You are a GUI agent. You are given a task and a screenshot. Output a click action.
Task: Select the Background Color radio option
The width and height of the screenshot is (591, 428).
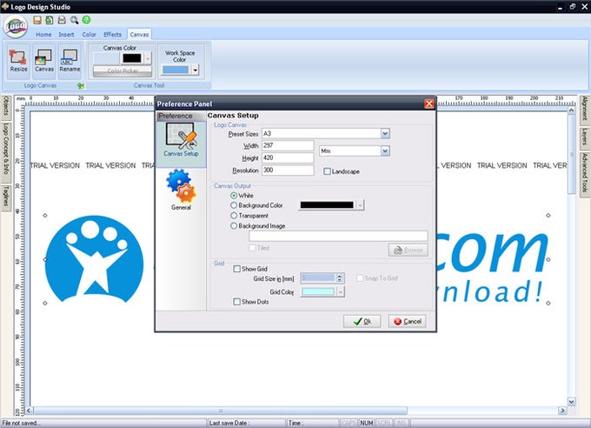234,205
